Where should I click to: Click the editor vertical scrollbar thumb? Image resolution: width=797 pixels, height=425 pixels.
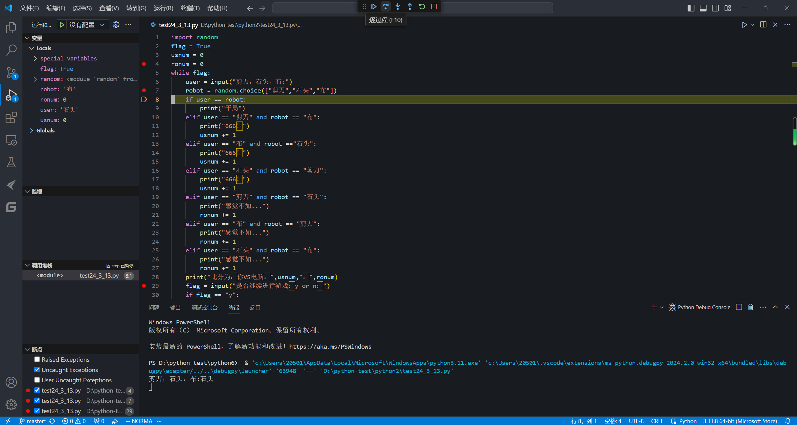(795, 131)
